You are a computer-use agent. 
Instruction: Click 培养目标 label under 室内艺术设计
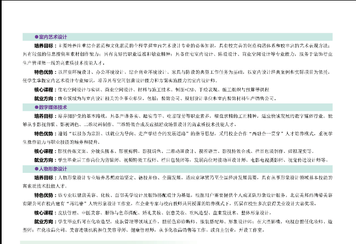point(45,46)
